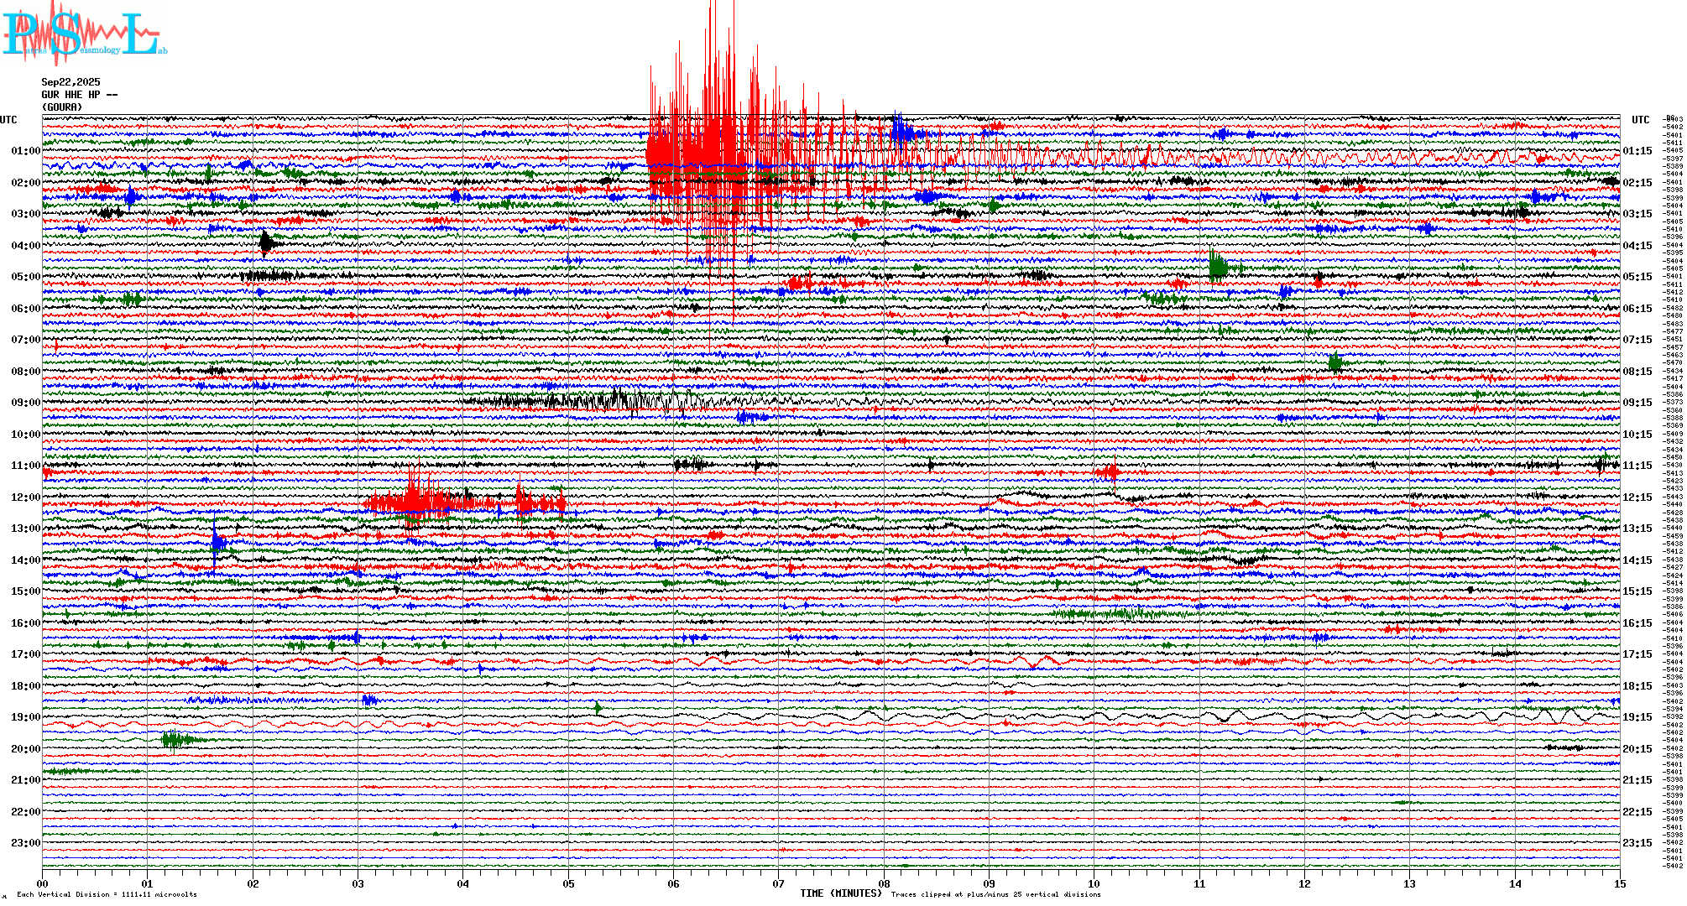Select the 16:00 hour label

[x=25, y=623]
